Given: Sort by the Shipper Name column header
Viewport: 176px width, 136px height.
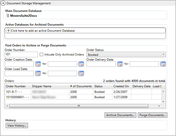Looking at the screenshot, I should coord(42,86).
